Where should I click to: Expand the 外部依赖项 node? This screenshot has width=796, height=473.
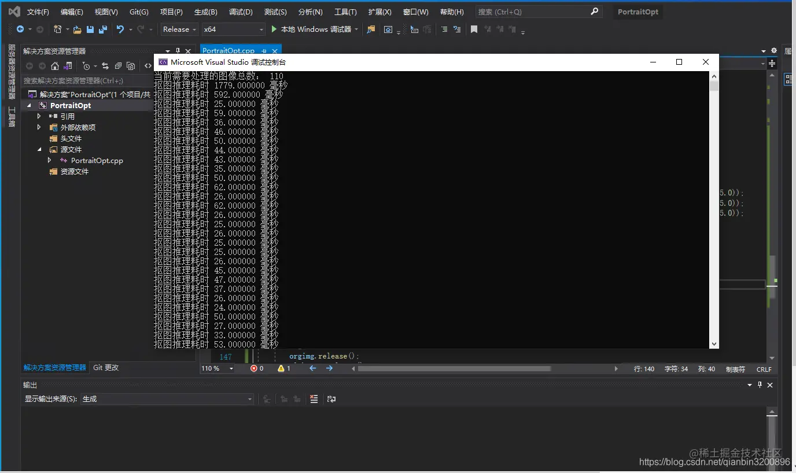coord(39,127)
